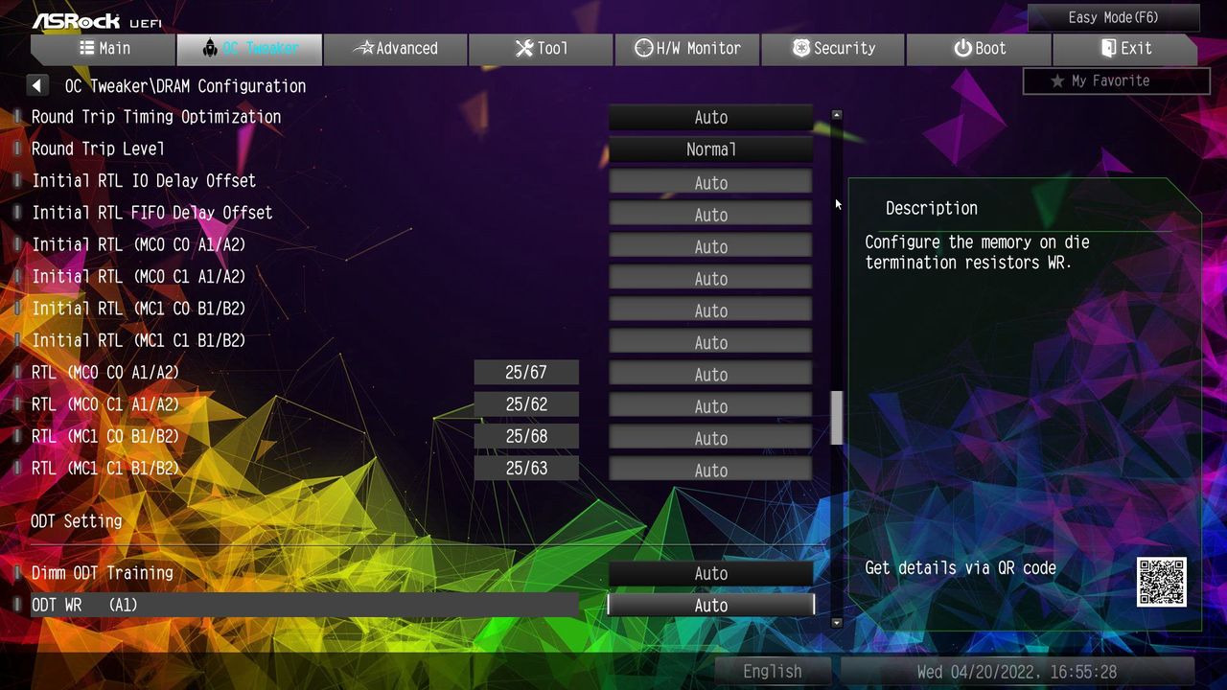
Task: Click the back arrow icon near breadcrumb
Action: coord(37,85)
